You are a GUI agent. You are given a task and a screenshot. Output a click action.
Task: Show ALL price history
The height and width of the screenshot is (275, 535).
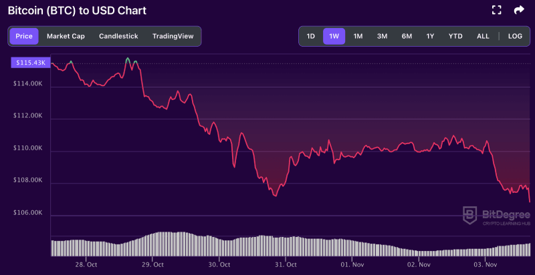point(483,36)
